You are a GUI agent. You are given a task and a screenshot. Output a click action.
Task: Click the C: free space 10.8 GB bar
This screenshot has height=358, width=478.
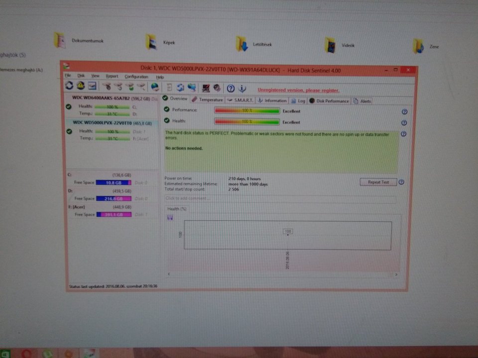click(x=114, y=182)
